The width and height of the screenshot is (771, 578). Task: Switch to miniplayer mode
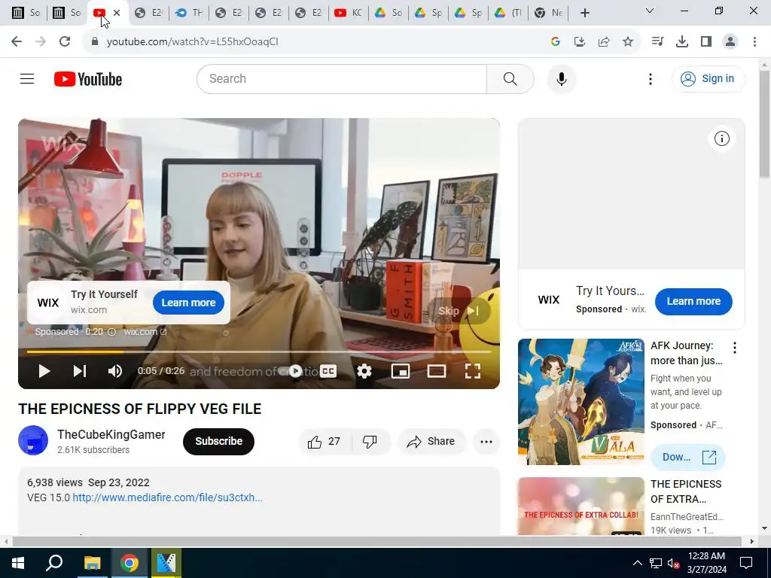click(401, 371)
